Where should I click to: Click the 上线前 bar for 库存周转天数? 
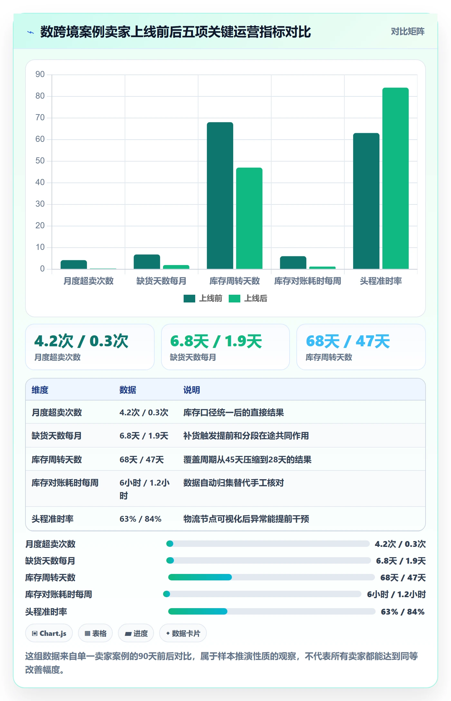(x=220, y=195)
